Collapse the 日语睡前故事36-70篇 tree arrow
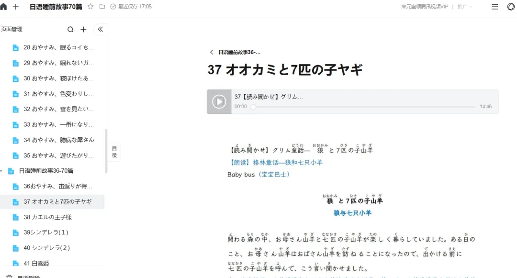The width and height of the screenshot is (517, 278). [1, 171]
